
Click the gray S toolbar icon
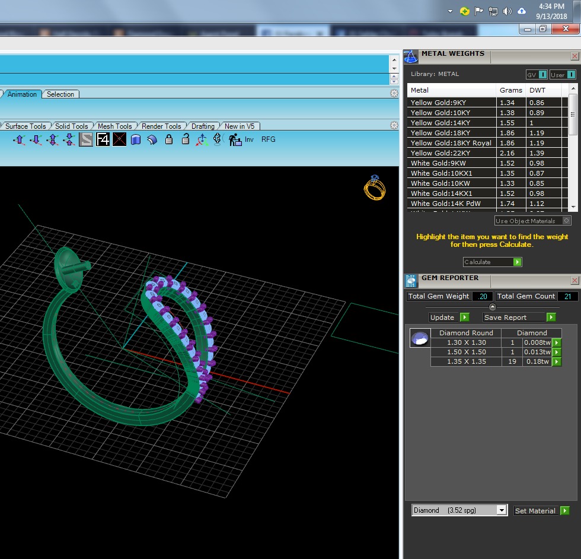point(86,139)
